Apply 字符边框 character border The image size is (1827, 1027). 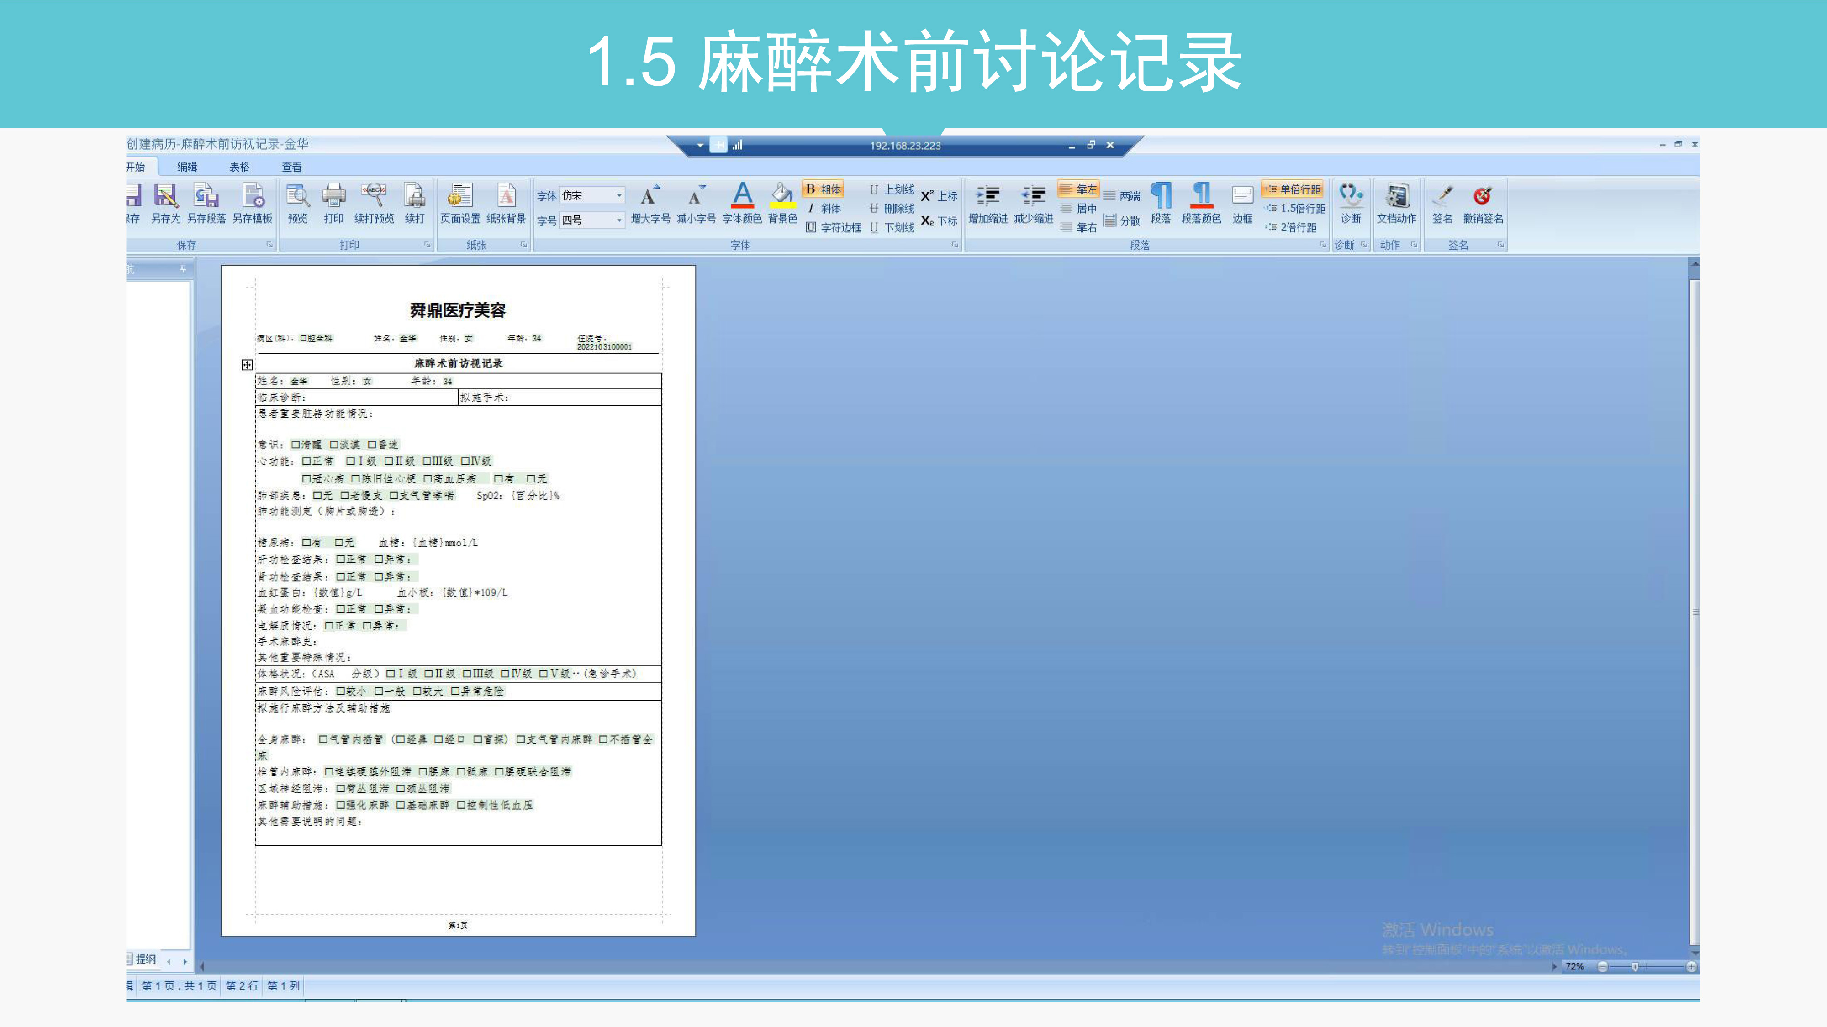[834, 227]
